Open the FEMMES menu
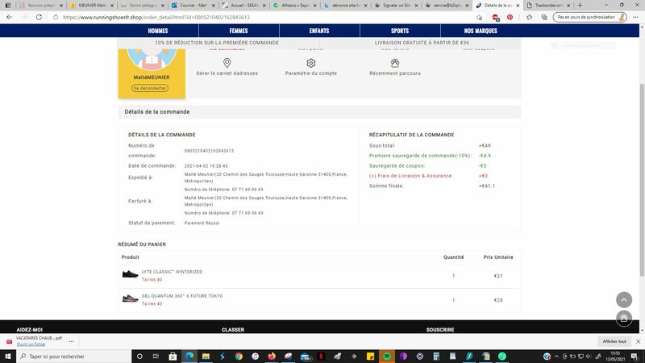The width and height of the screenshot is (645, 363). pyautogui.click(x=239, y=31)
